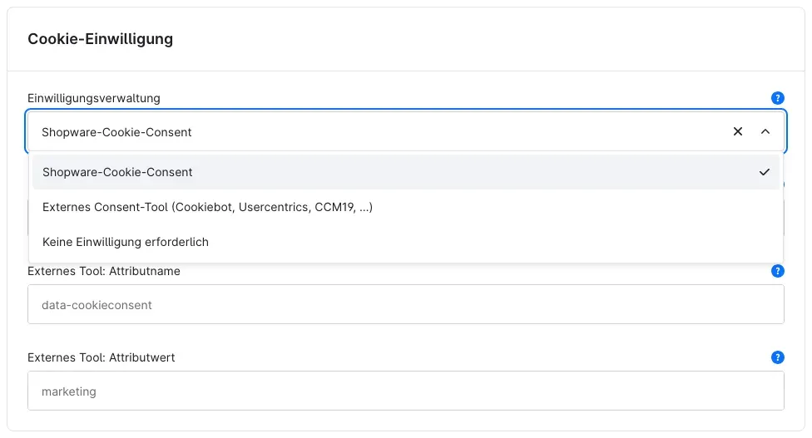Select Shopware-Cookie-Consent option in list
Image resolution: width=812 pixels, height=438 pixels.
(x=406, y=172)
